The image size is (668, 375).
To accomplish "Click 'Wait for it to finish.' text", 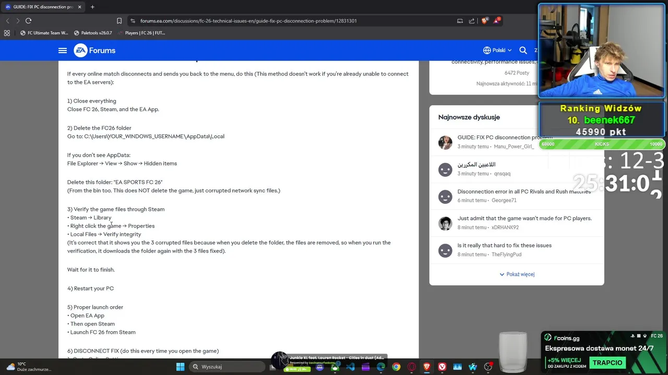I will click(91, 270).
